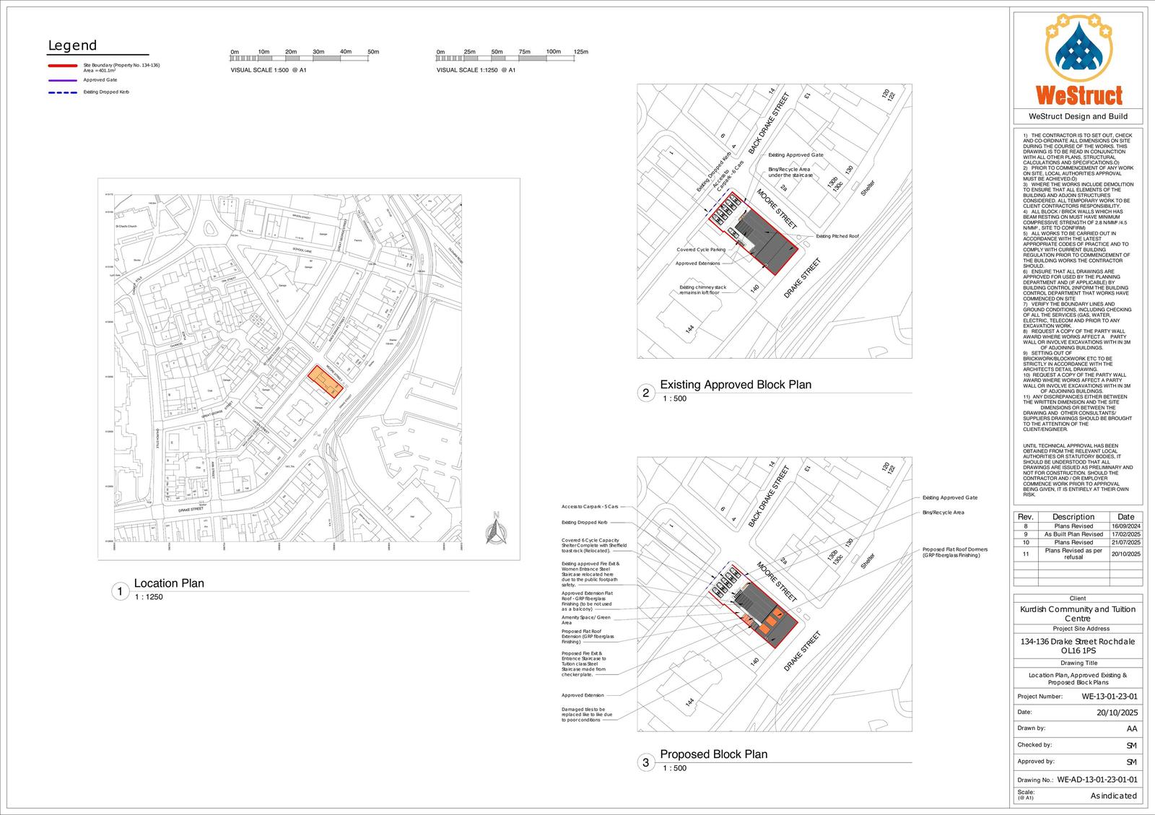Click the red Site Boundary legend line
Image resolution: width=1155 pixels, height=815 pixels.
(x=61, y=66)
